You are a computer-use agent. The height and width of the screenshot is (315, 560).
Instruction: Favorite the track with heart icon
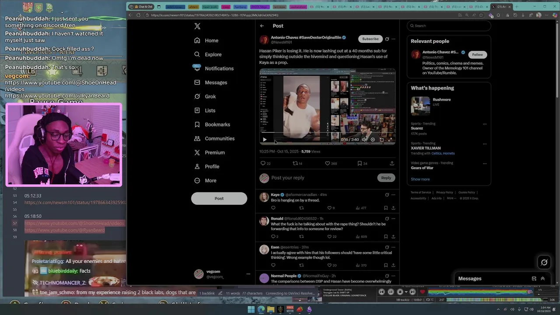422,292
